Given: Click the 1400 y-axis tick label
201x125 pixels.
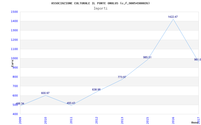Looking at the screenshot, I should (x=14, y=21).
